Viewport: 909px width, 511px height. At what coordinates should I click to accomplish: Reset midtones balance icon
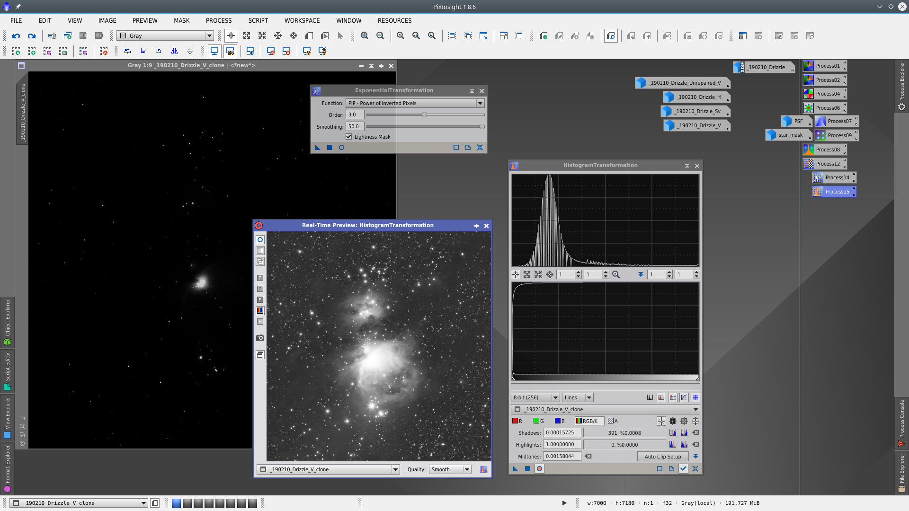pos(588,457)
